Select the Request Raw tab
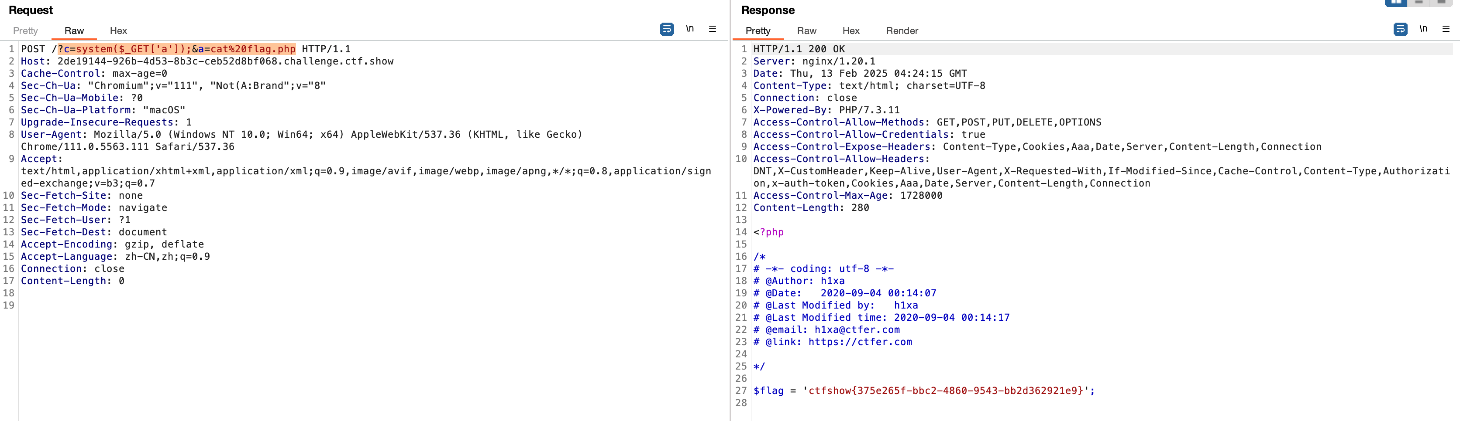The image size is (1460, 421). tap(74, 31)
